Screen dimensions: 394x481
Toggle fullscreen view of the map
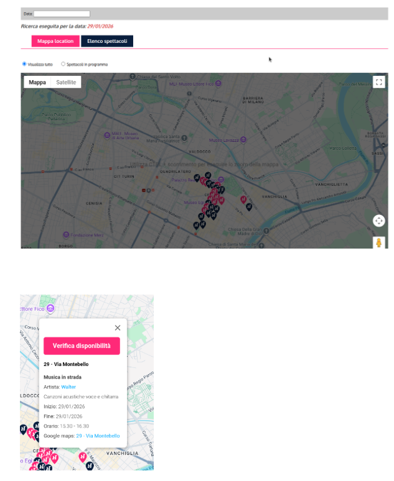pyautogui.click(x=378, y=82)
